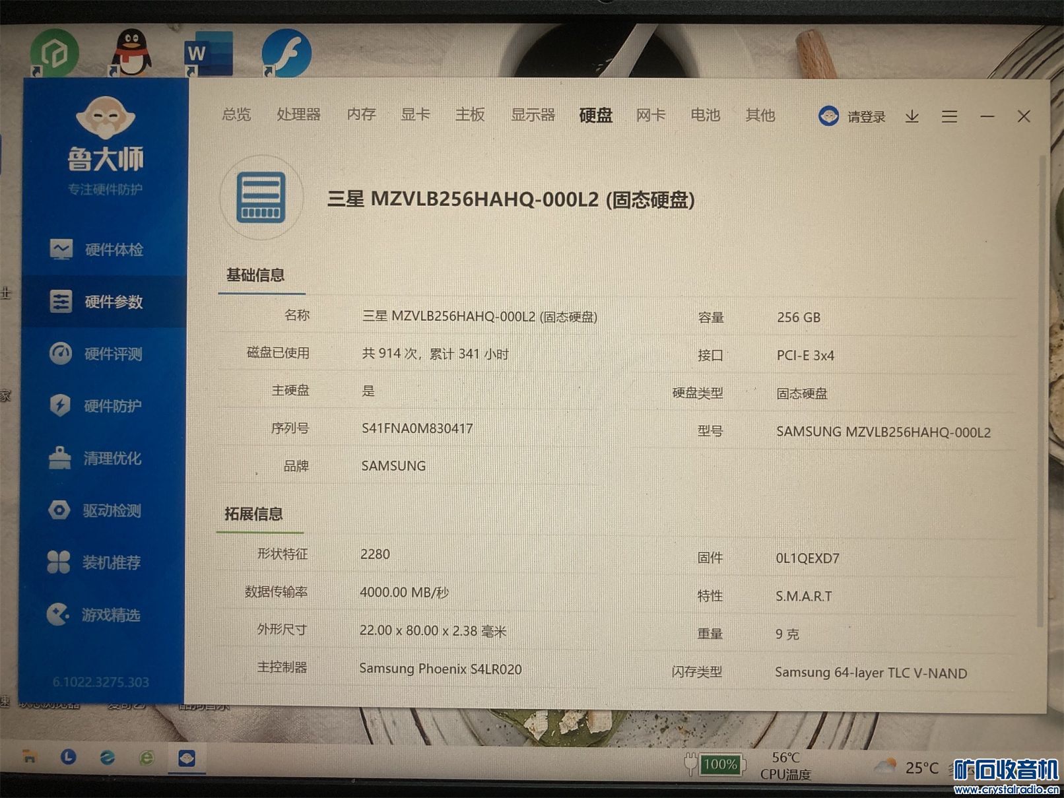The image size is (1064, 798).
Task: Click the brand value SAMSUNG
Action: pyautogui.click(x=393, y=466)
